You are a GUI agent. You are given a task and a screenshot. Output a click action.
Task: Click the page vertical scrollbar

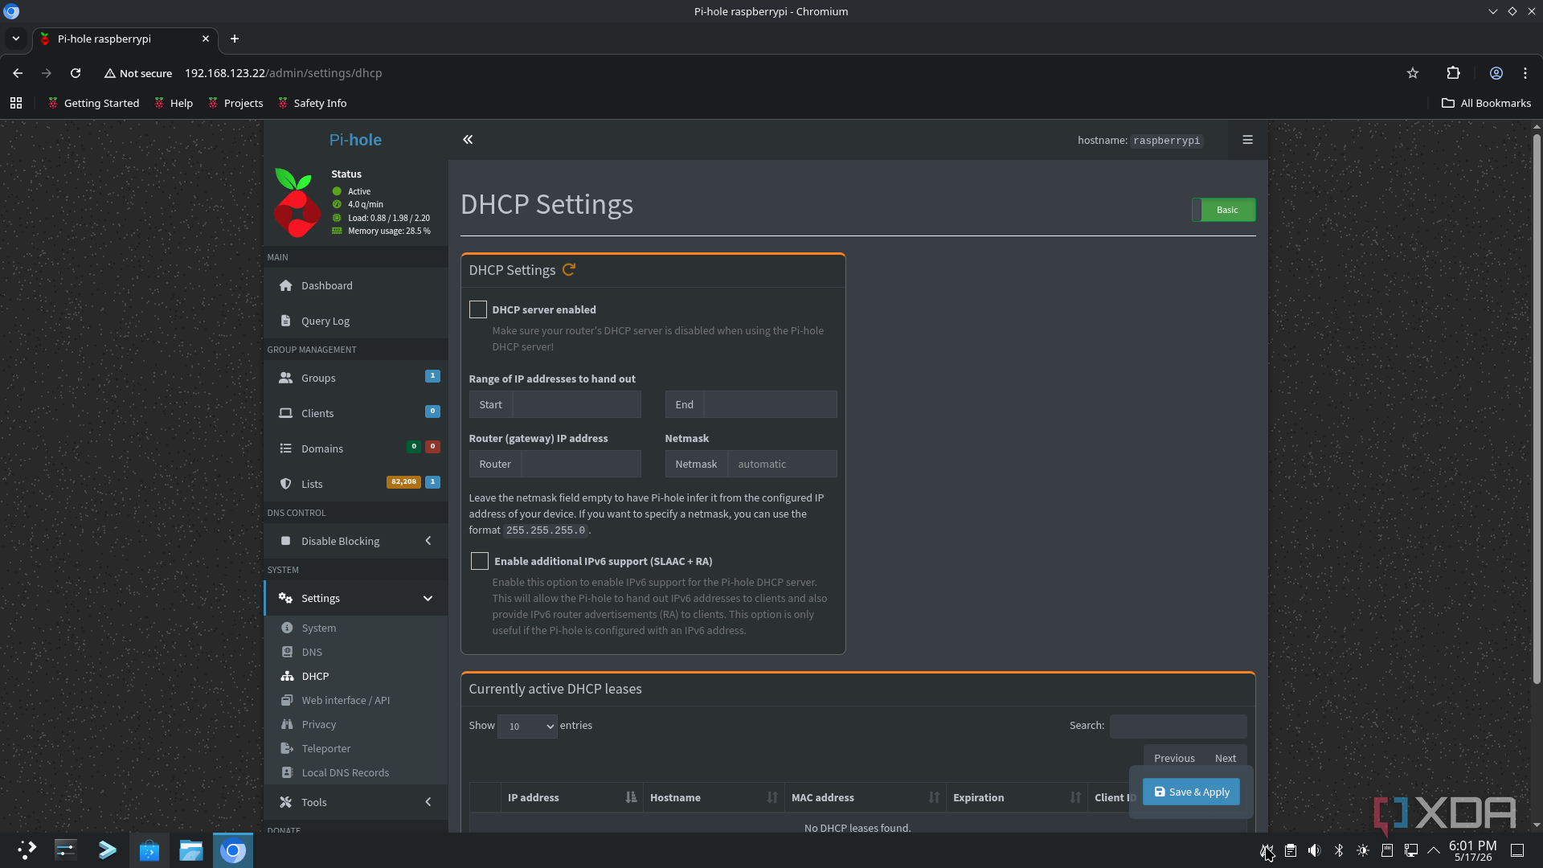1537,410
